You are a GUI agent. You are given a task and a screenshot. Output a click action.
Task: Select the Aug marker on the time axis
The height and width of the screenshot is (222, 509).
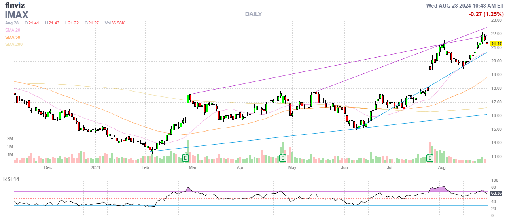(x=442, y=167)
